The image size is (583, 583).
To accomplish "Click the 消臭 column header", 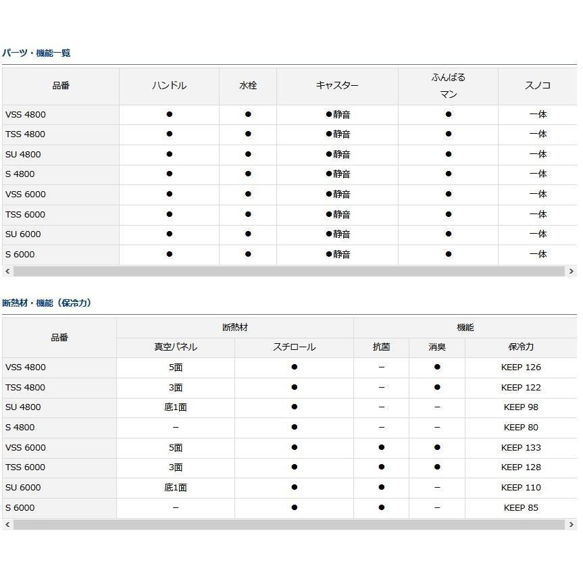I will click(x=437, y=347).
